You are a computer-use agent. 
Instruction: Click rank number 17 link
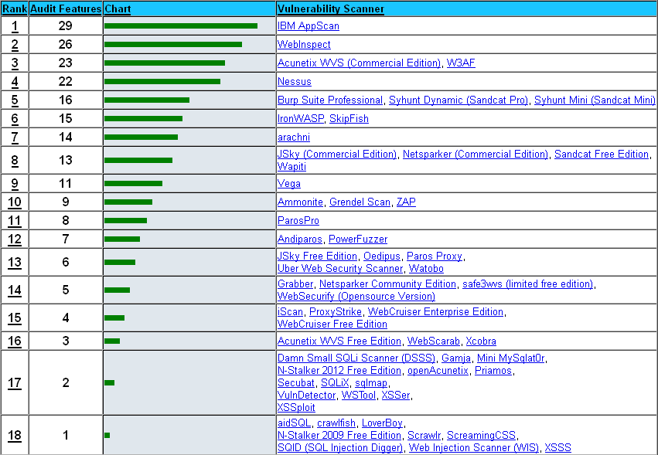click(14, 383)
